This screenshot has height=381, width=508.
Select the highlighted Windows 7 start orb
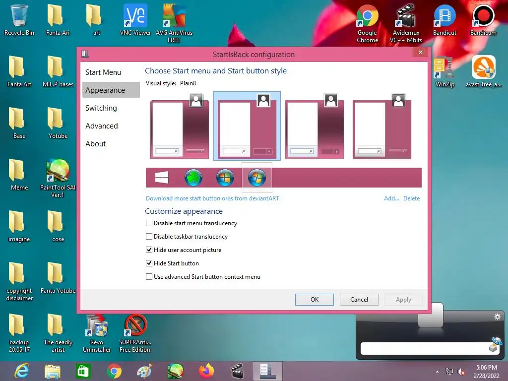click(257, 178)
